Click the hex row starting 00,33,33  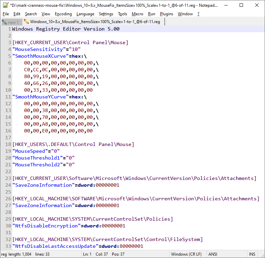[x=58, y=90]
